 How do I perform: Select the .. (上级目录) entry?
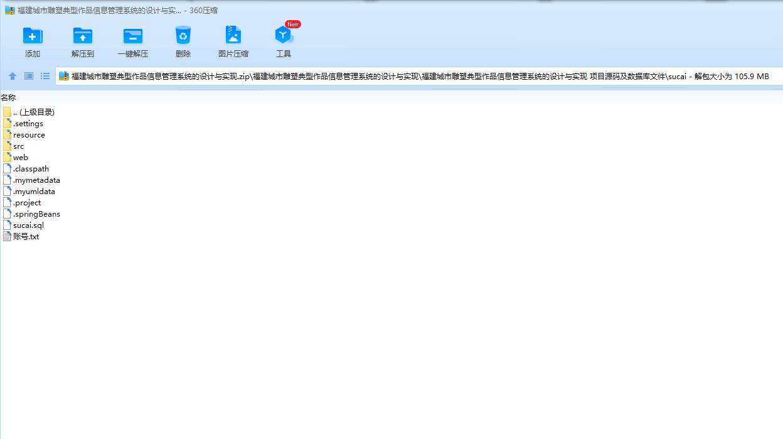(x=34, y=112)
